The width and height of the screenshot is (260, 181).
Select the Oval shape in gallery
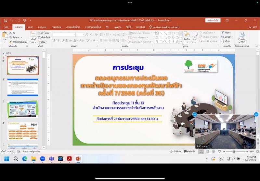(173, 33)
